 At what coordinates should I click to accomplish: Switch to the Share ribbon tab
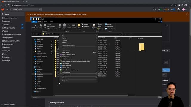pyautogui.click(x=46, y=22)
